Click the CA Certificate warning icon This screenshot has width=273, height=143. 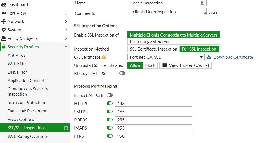coord(104,57)
